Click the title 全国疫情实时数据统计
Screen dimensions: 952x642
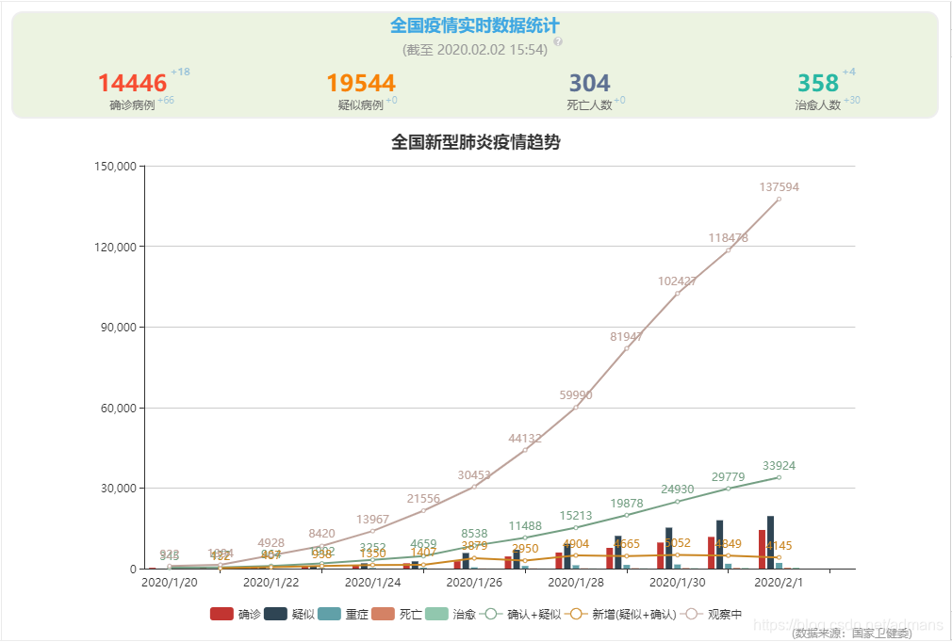[475, 25]
